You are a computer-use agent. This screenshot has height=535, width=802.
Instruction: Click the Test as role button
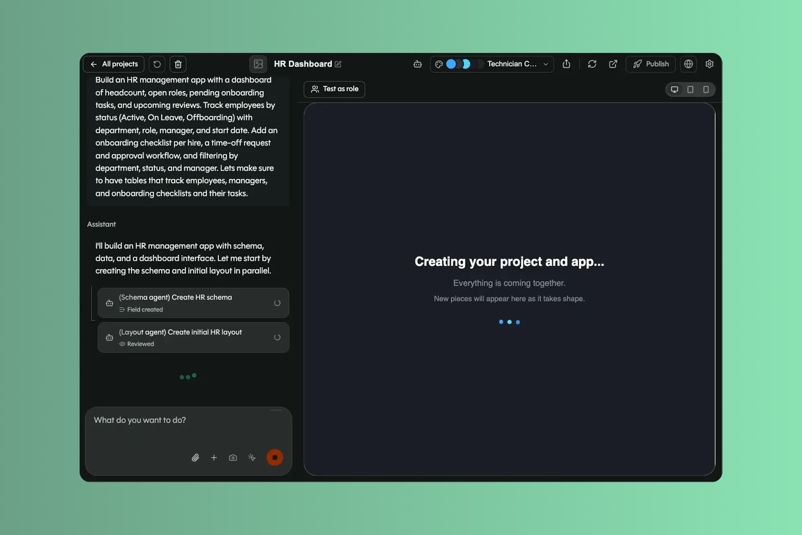tap(335, 89)
